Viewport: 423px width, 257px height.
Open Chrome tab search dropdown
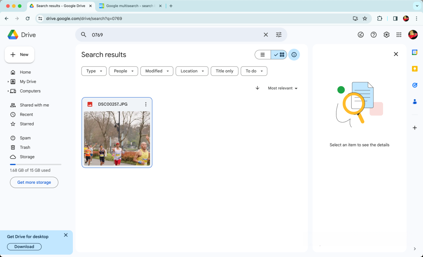pyautogui.click(x=417, y=5)
